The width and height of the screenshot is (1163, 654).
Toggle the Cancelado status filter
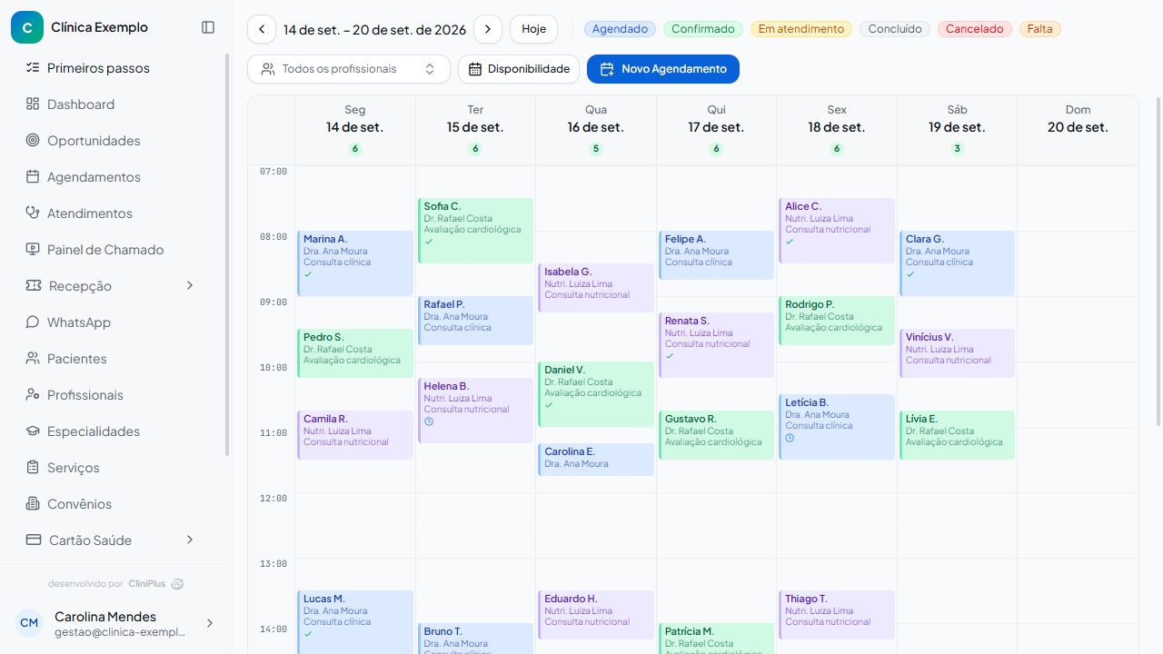point(975,29)
